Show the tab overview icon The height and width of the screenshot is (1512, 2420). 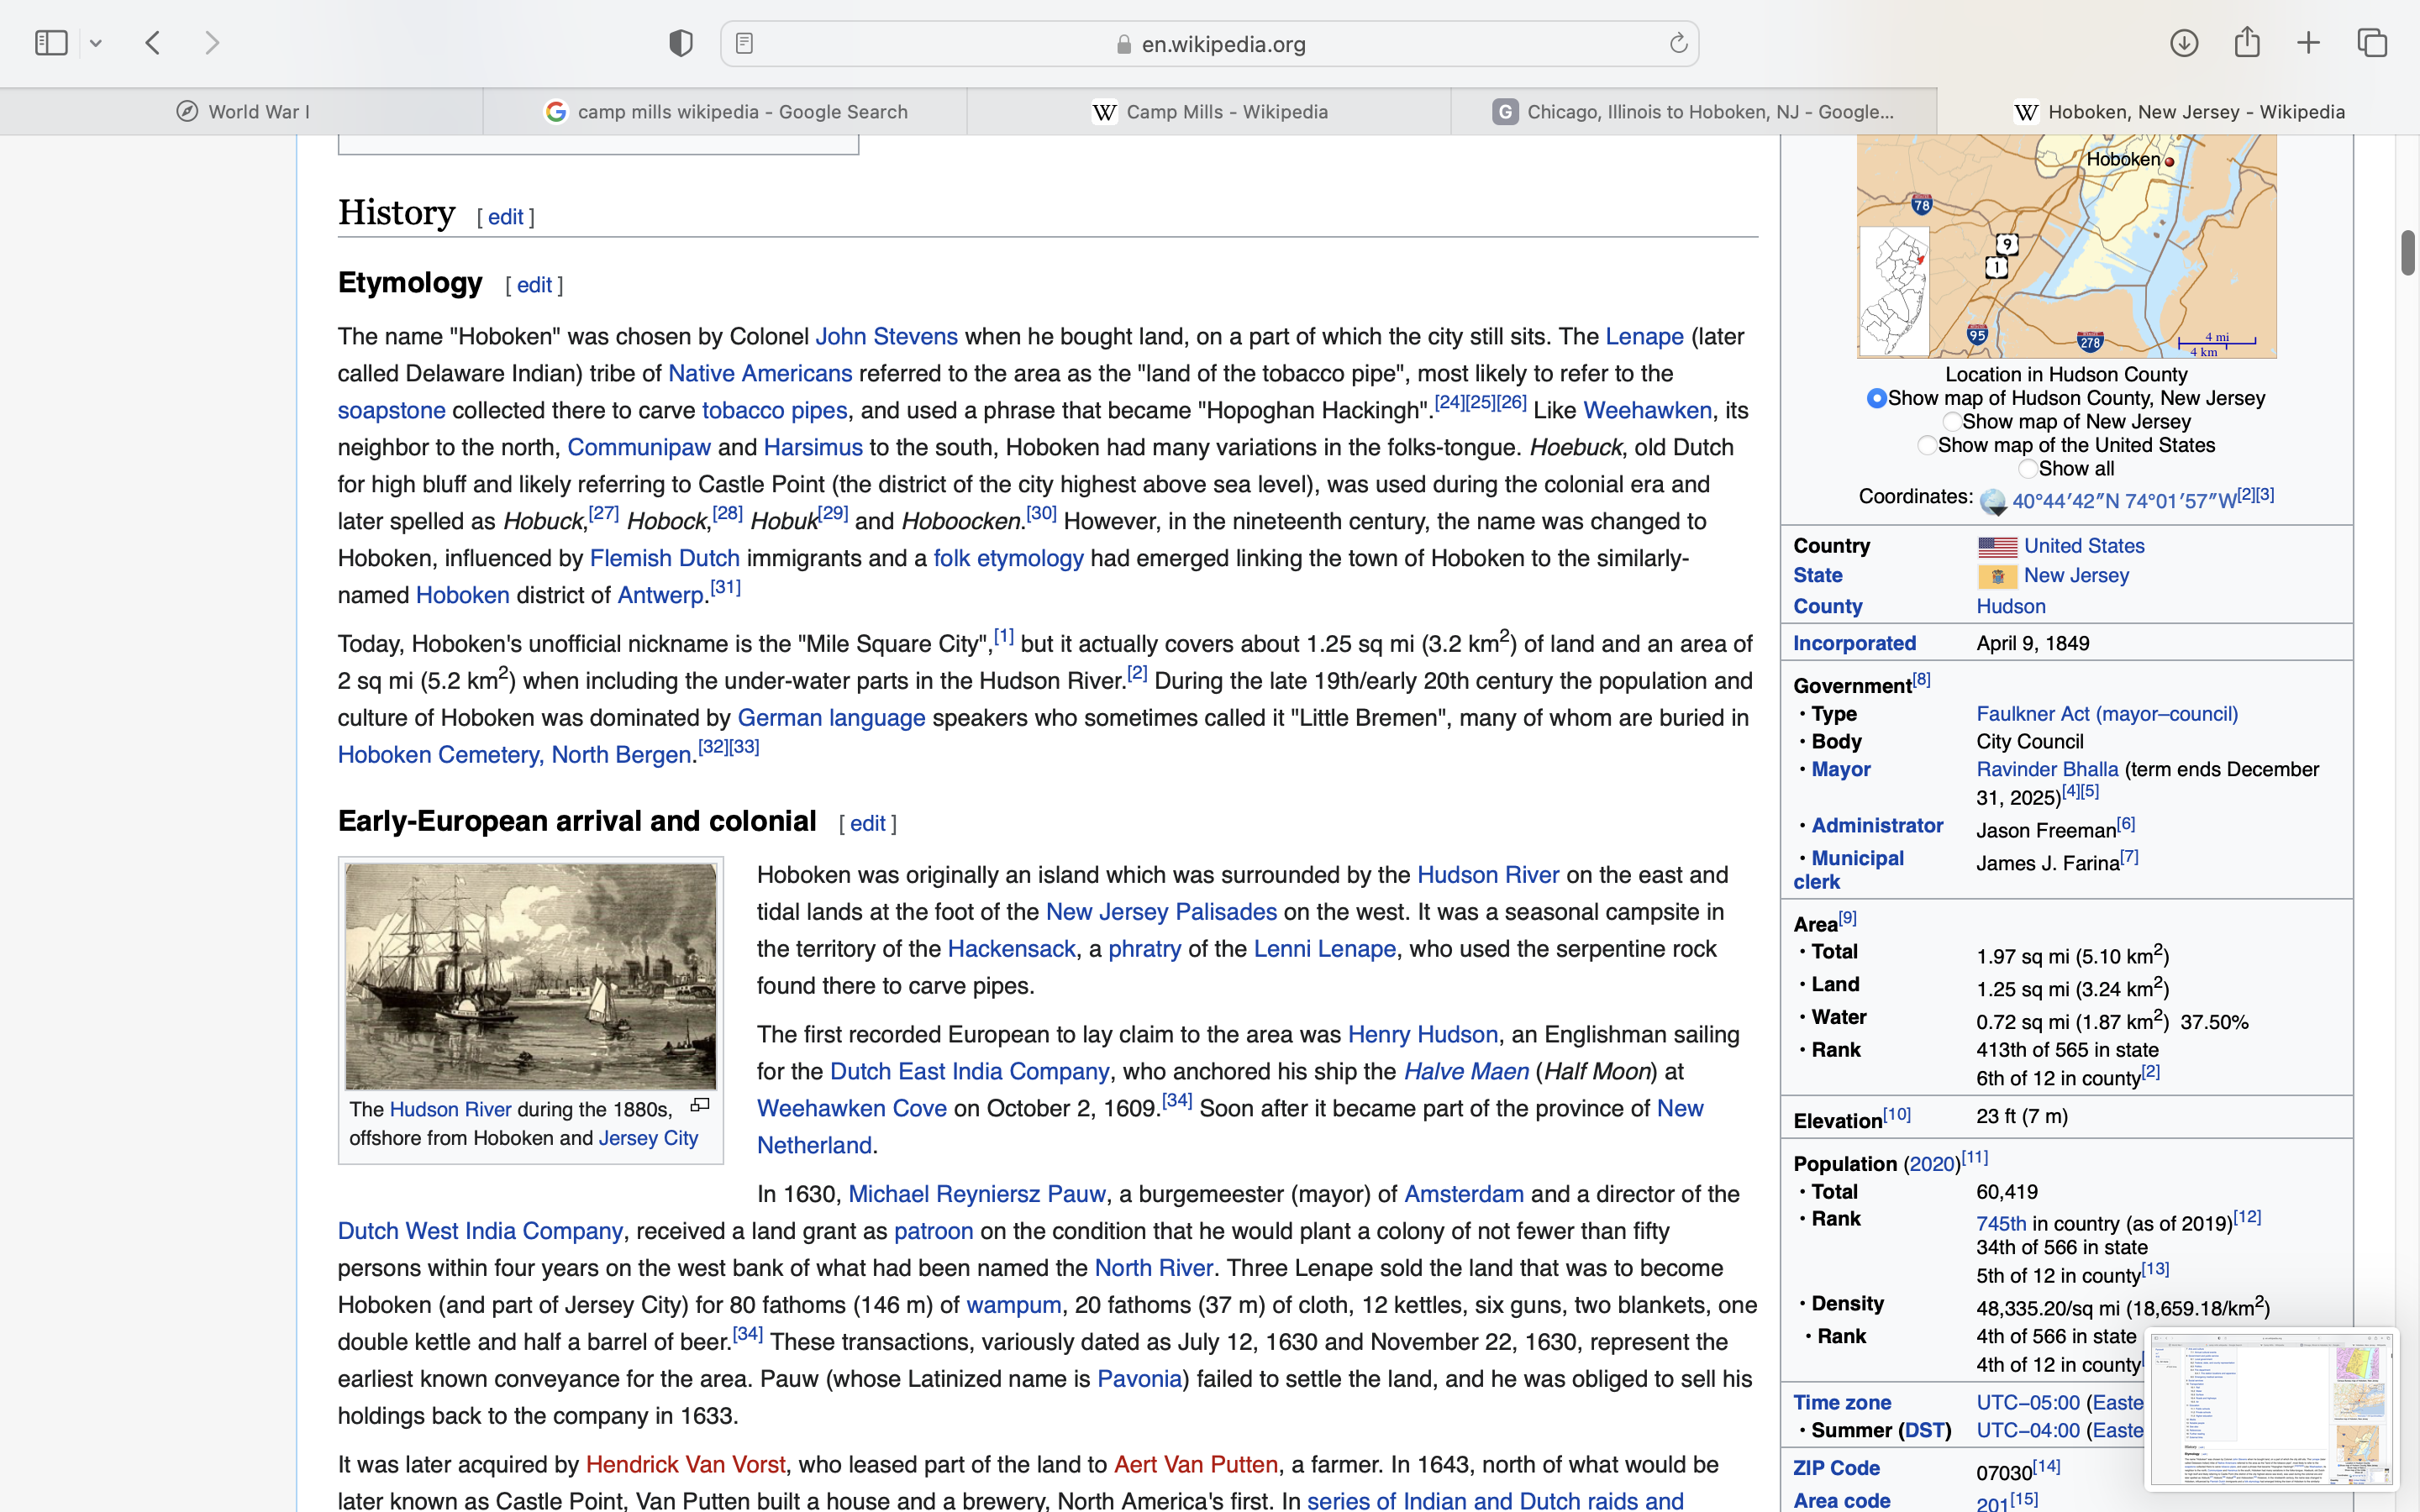pyautogui.click(x=2372, y=43)
